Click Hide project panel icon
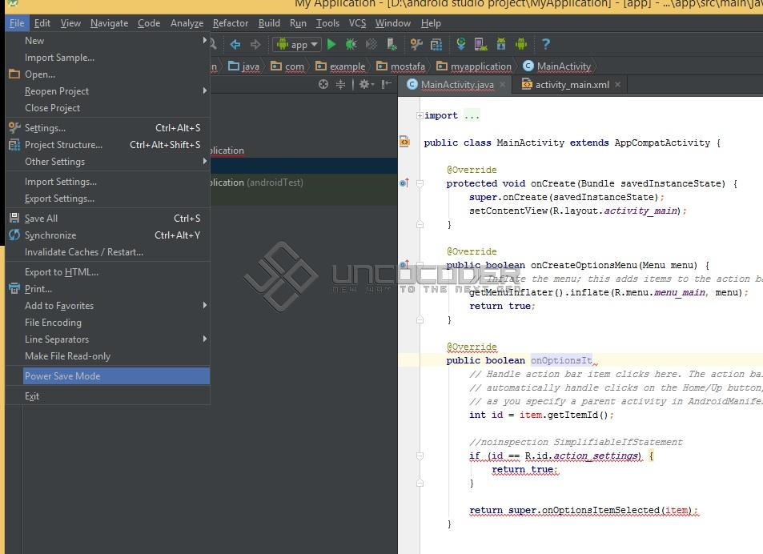The width and height of the screenshot is (763, 554). click(387, 84)
